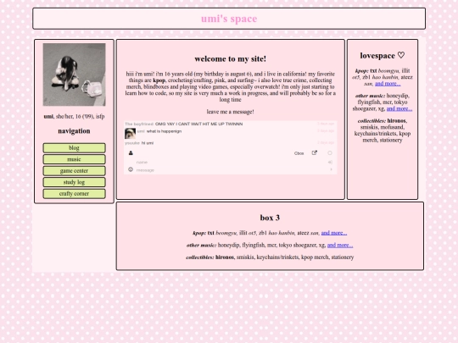
Task: Click the Cbox link in chatbox
Action: click(x=299, y=153)
